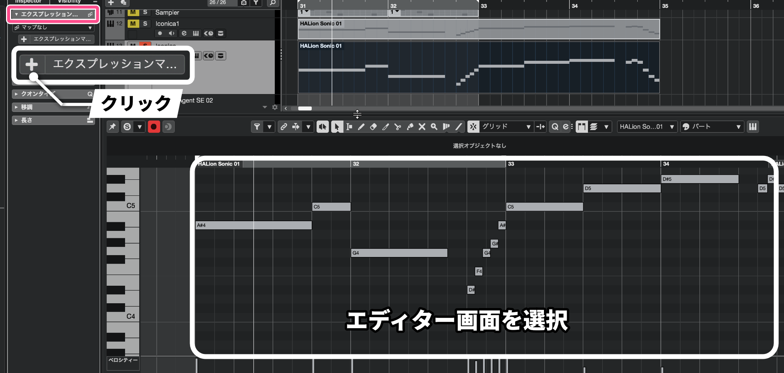Pick the Split scissors tool
The image size is (784, 373).
click(x=398, y=127)
